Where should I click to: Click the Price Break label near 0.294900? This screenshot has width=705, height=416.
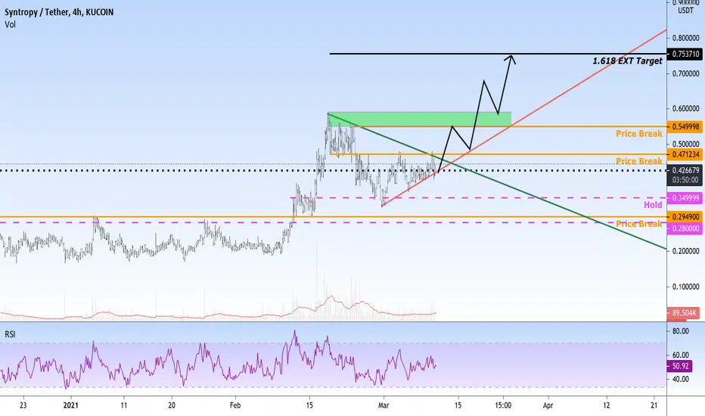tap(639, 224)
